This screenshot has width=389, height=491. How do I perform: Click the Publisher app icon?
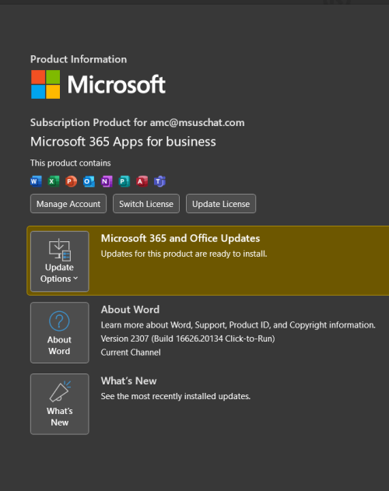pos(124,181)
